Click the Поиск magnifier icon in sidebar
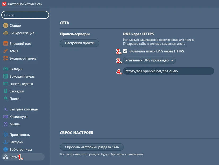Image resolution: width=219 pixels, height=165 pixels. [6, 99]
